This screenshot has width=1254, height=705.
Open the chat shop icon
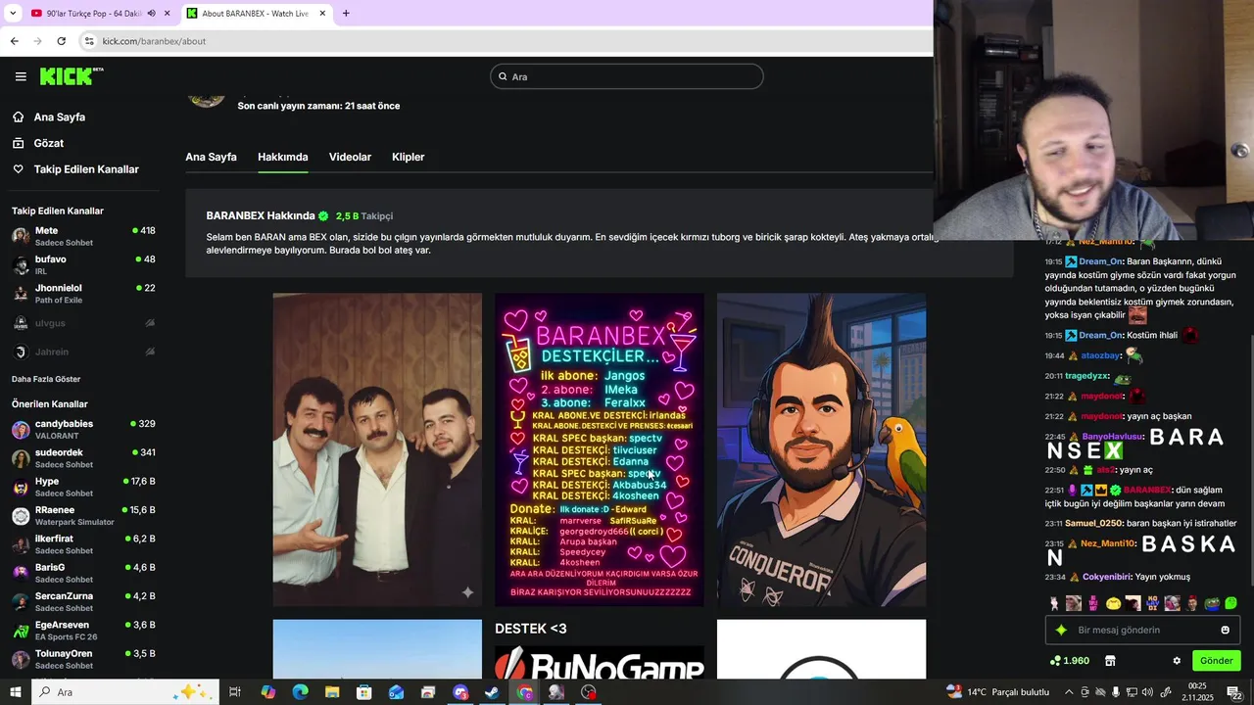[1110, 661]
